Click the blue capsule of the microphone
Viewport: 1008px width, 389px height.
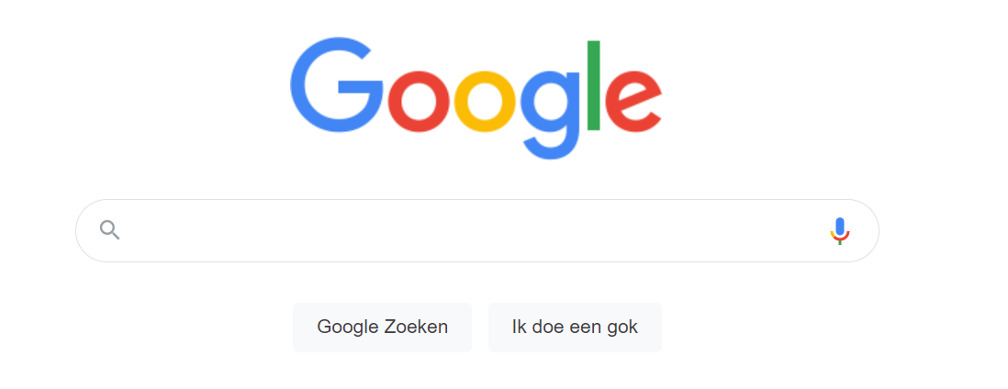[840, 227]
